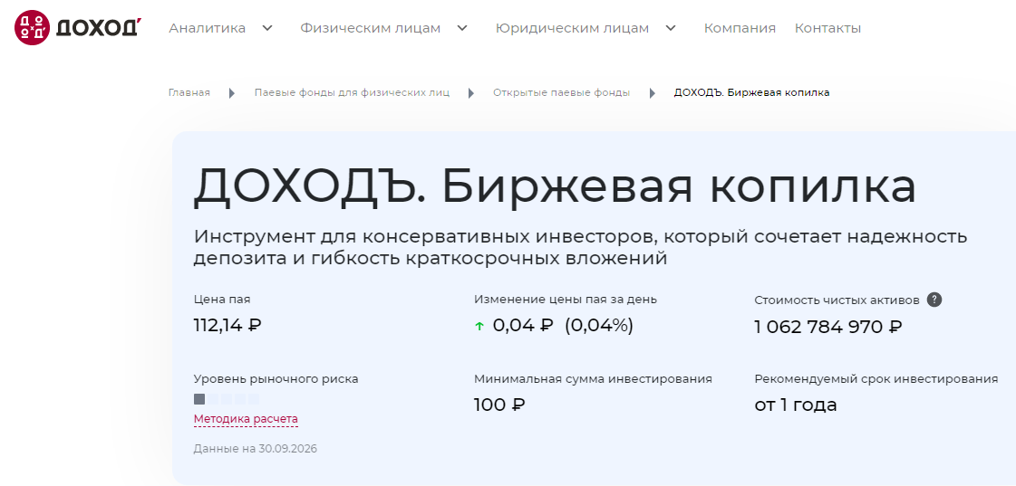Click the Данные на 30.09.2026 text

pyautogui.click(x=256, y=449)
